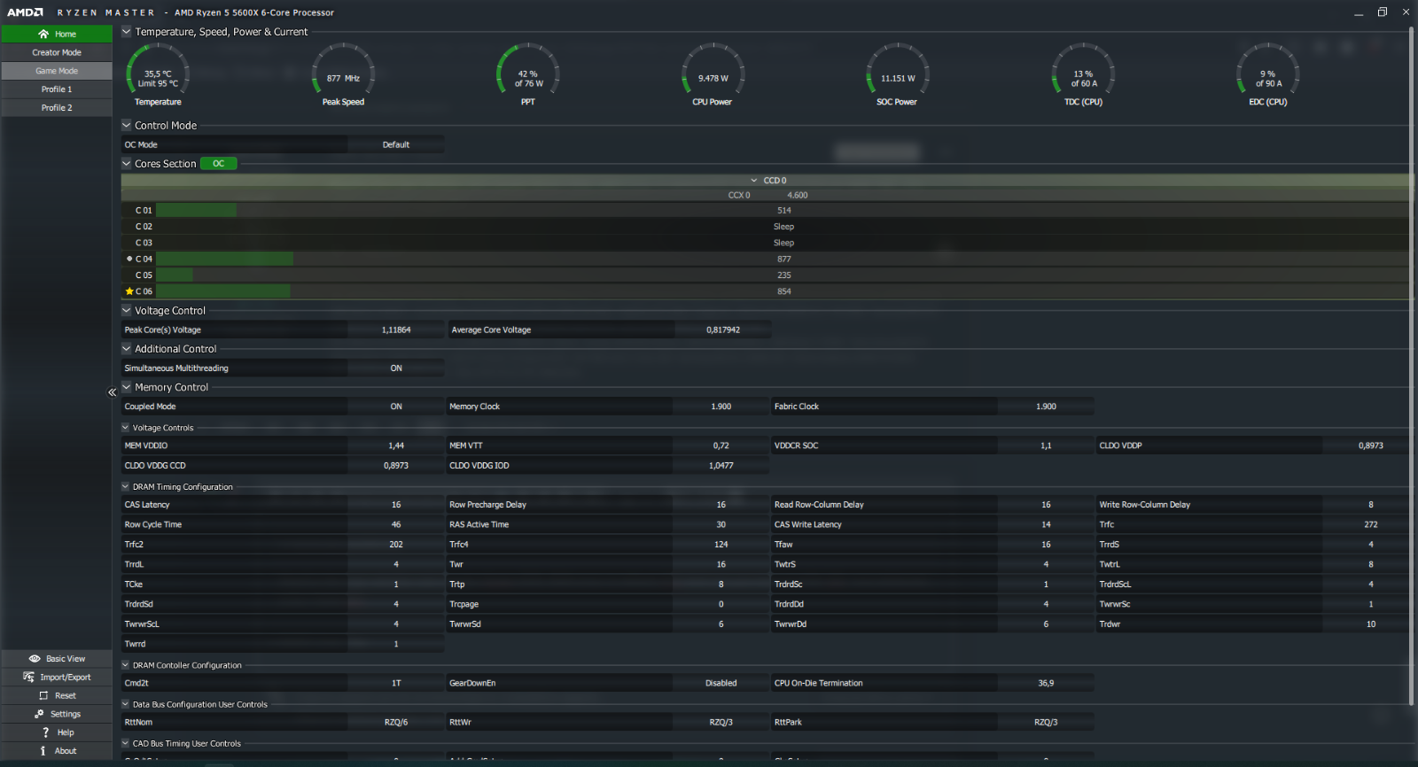The image size is (1418, 767).
Task: Collapse the sidebar with double-chevron icon
Action: tap(113, 392)
